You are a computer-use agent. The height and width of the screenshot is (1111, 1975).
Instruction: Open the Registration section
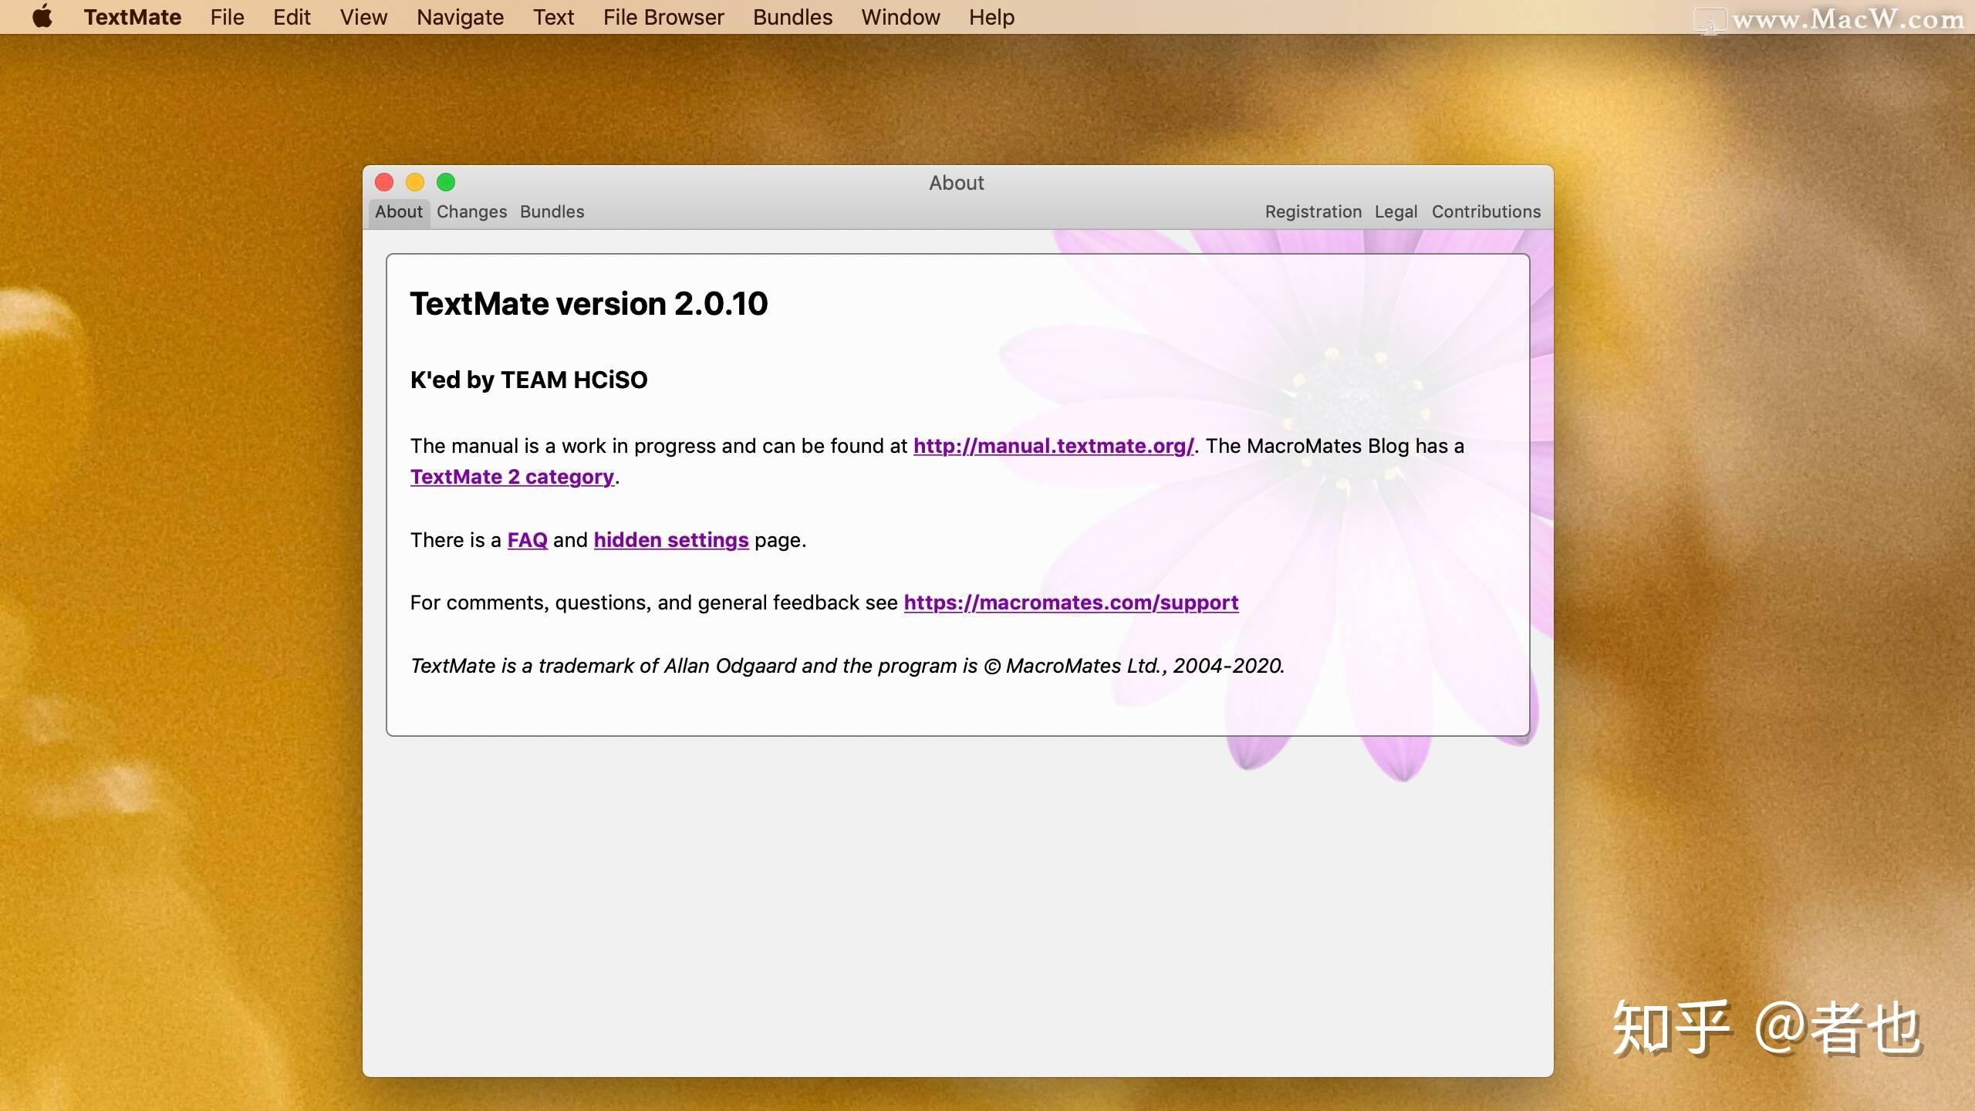(1312, 211)
